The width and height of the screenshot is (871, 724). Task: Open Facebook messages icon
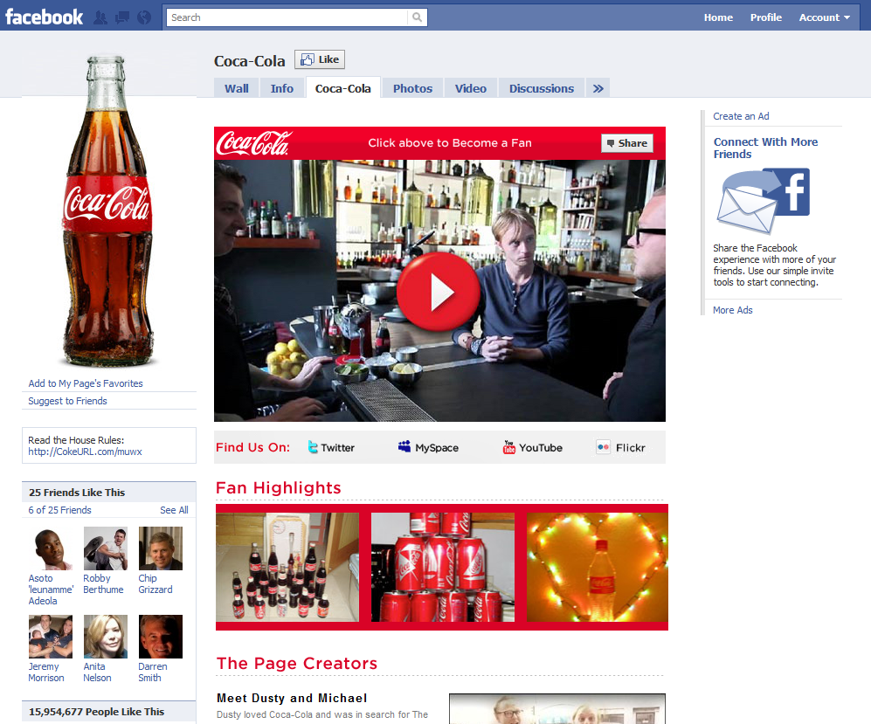pyautogui.click(x=122, y=17)
